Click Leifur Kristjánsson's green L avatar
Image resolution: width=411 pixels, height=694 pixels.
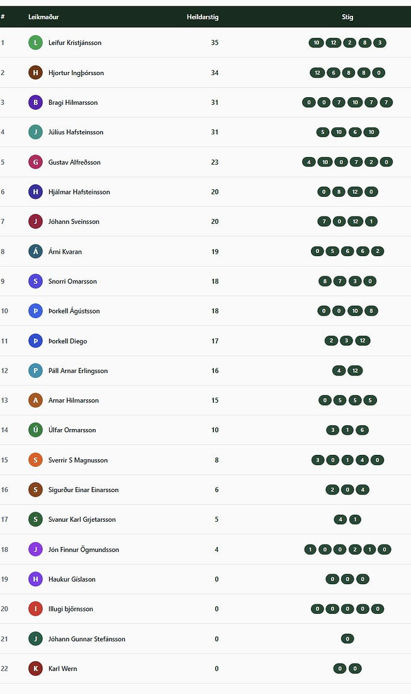[36, 42]
